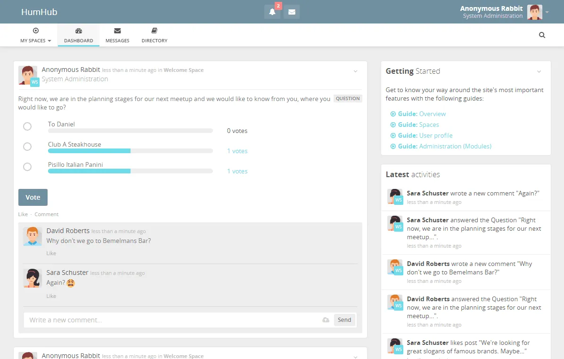This screenshot has height=359, width=564.
Task: Click Anonymous Rabbit name in the poll post
Action: click(x=71, y=70)
